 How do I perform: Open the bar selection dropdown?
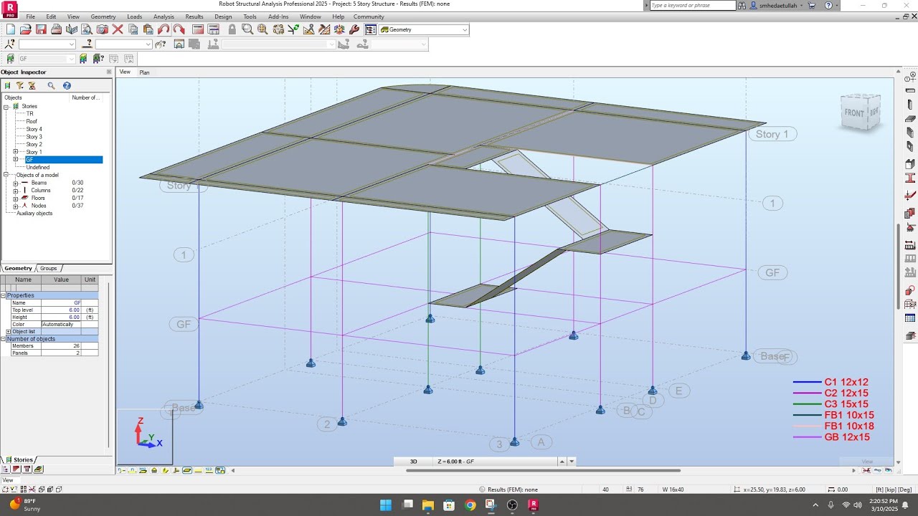coord(148,44)
